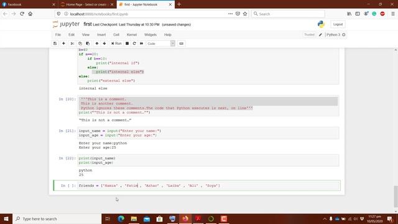Open a new browser tab
The image size is (398, 224).
(x=179, y=4)
